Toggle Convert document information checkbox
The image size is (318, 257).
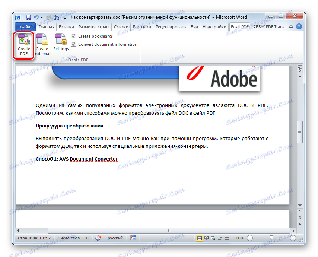click(x=74, y=44)
